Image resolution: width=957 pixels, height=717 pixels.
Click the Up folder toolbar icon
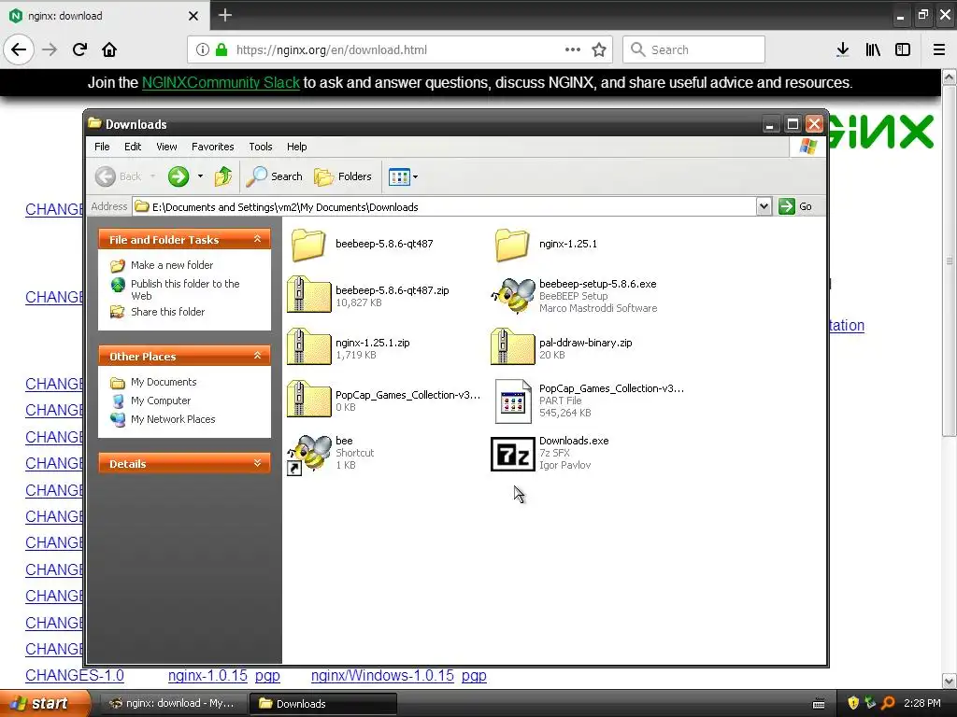coord(223,176)
